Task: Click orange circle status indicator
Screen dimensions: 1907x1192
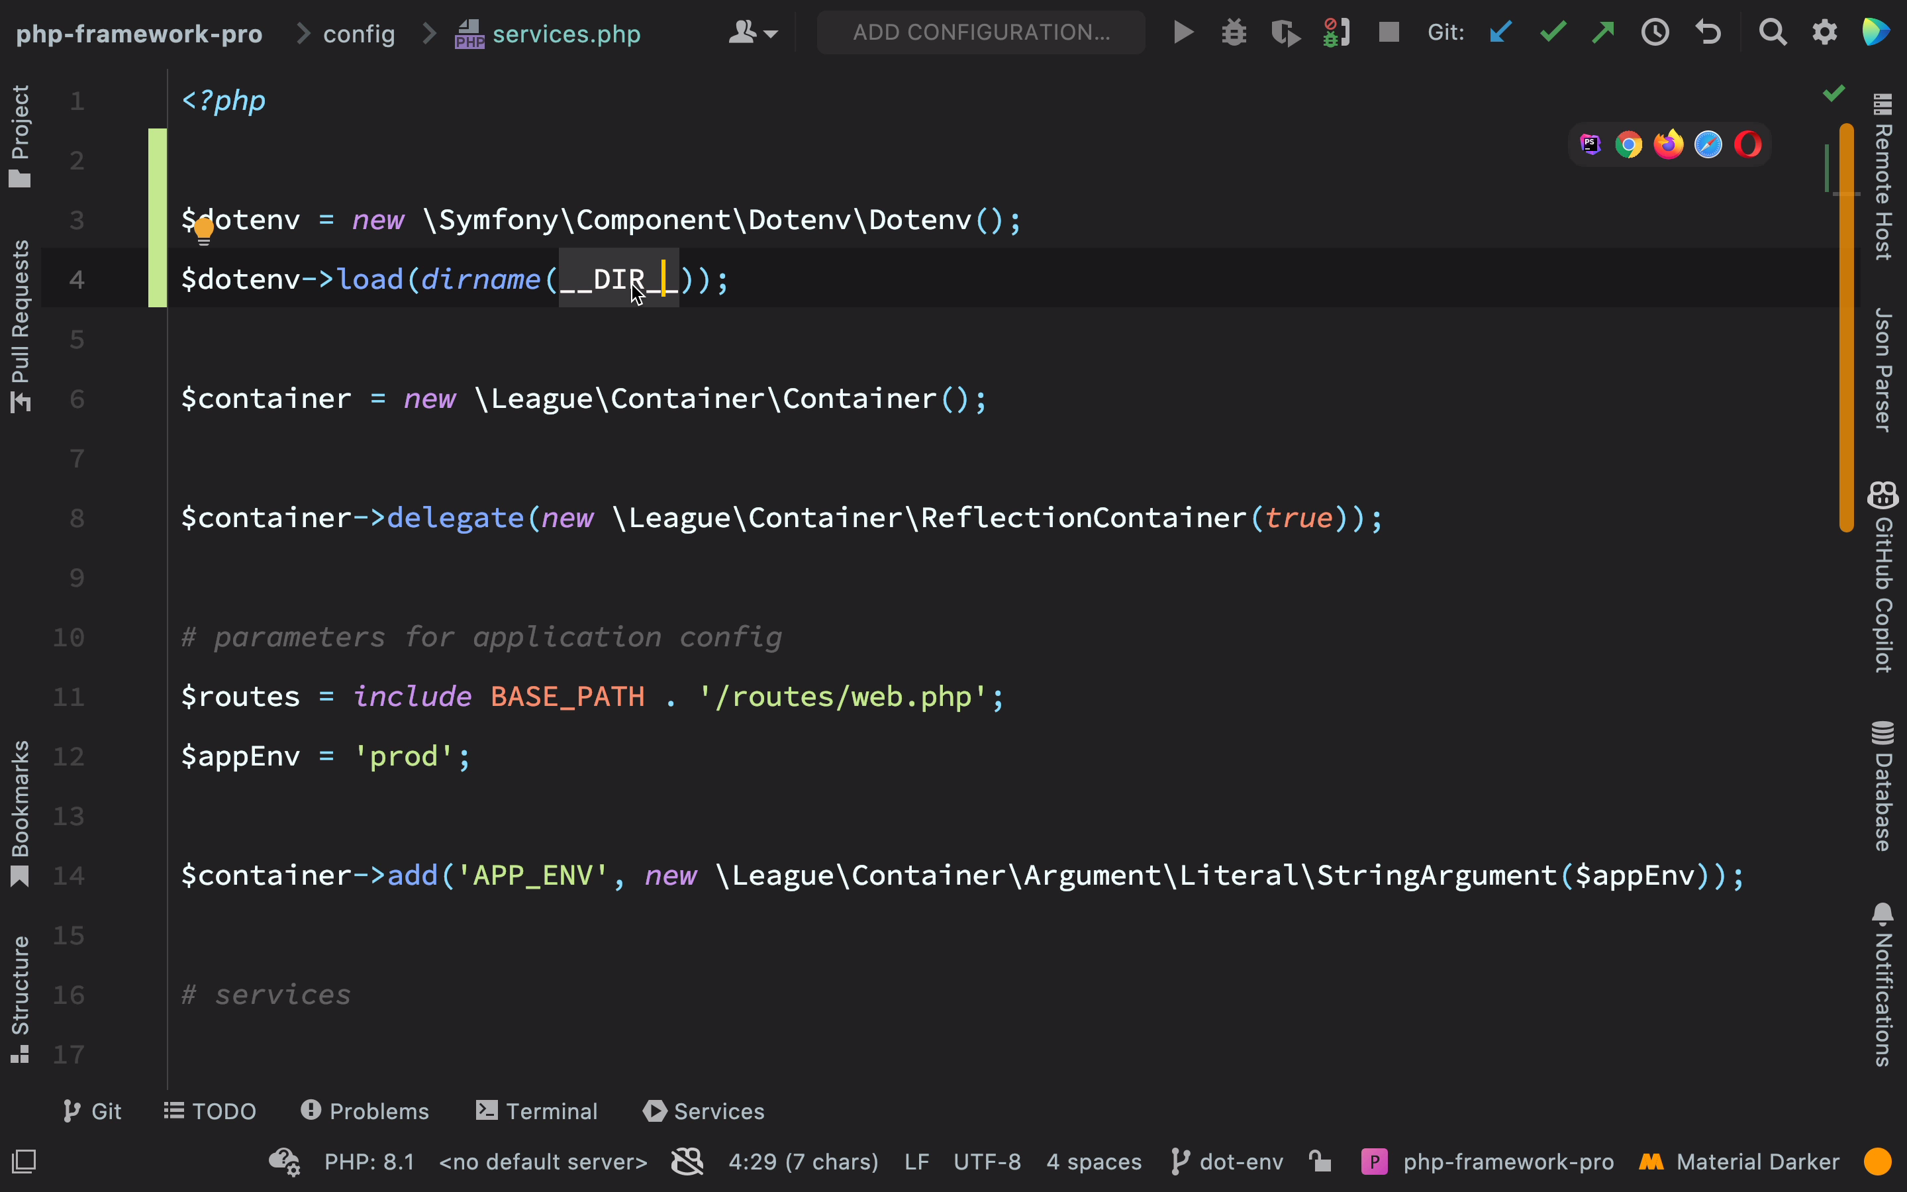Action: (x=1878, y=1162)
